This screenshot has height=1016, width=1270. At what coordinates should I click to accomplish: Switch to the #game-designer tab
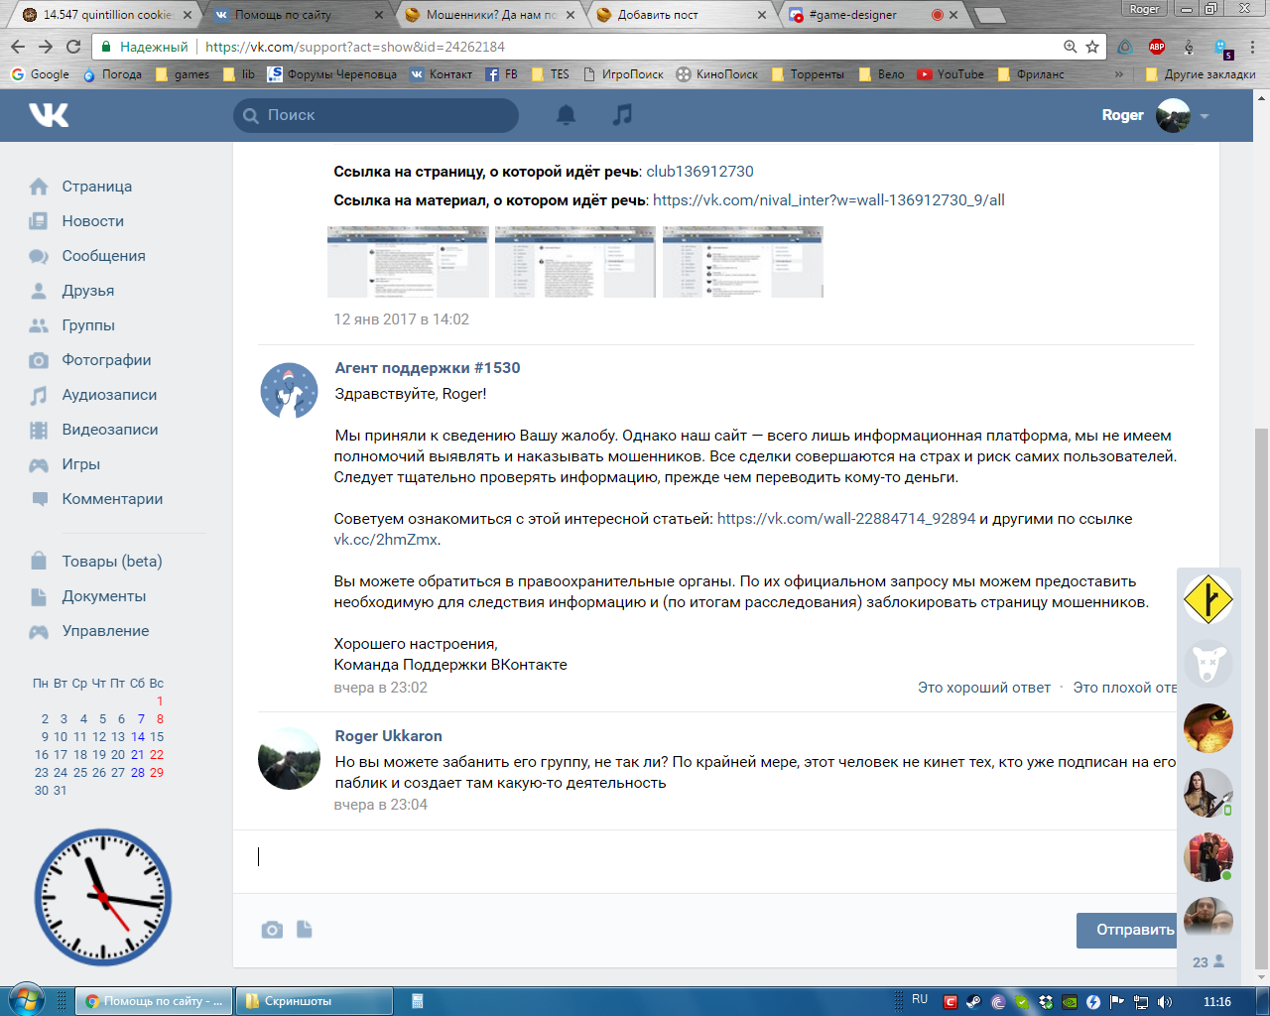871,15
